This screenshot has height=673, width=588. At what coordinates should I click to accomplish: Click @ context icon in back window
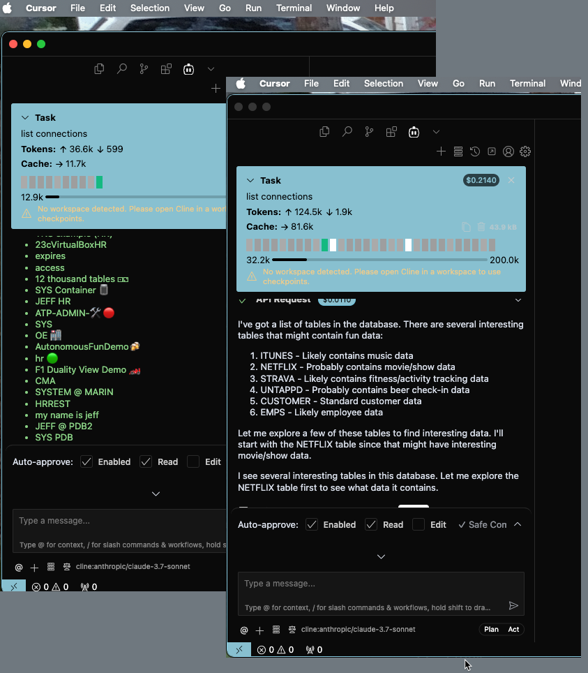point(19,568)
